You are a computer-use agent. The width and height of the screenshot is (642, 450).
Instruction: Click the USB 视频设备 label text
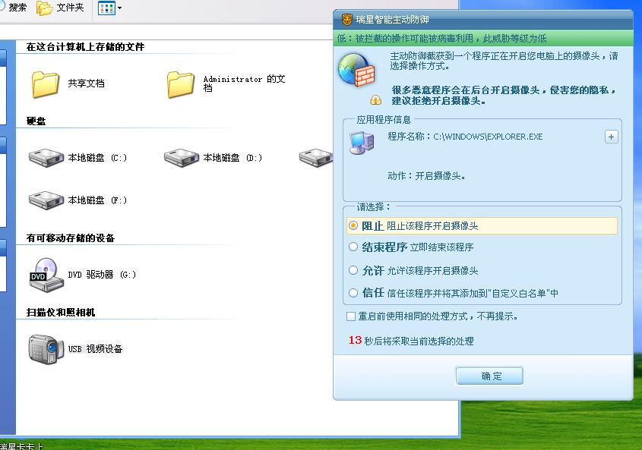pyautogui.click(x=96, y=349)
